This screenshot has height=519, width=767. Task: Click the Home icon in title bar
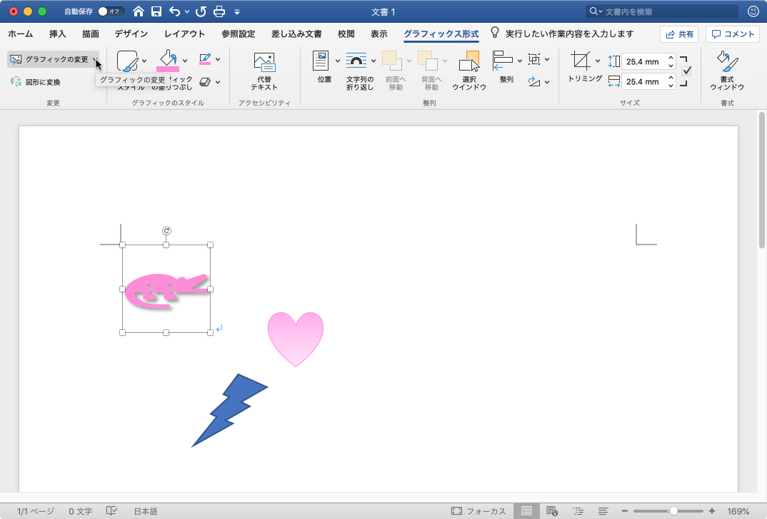(139, 11)
